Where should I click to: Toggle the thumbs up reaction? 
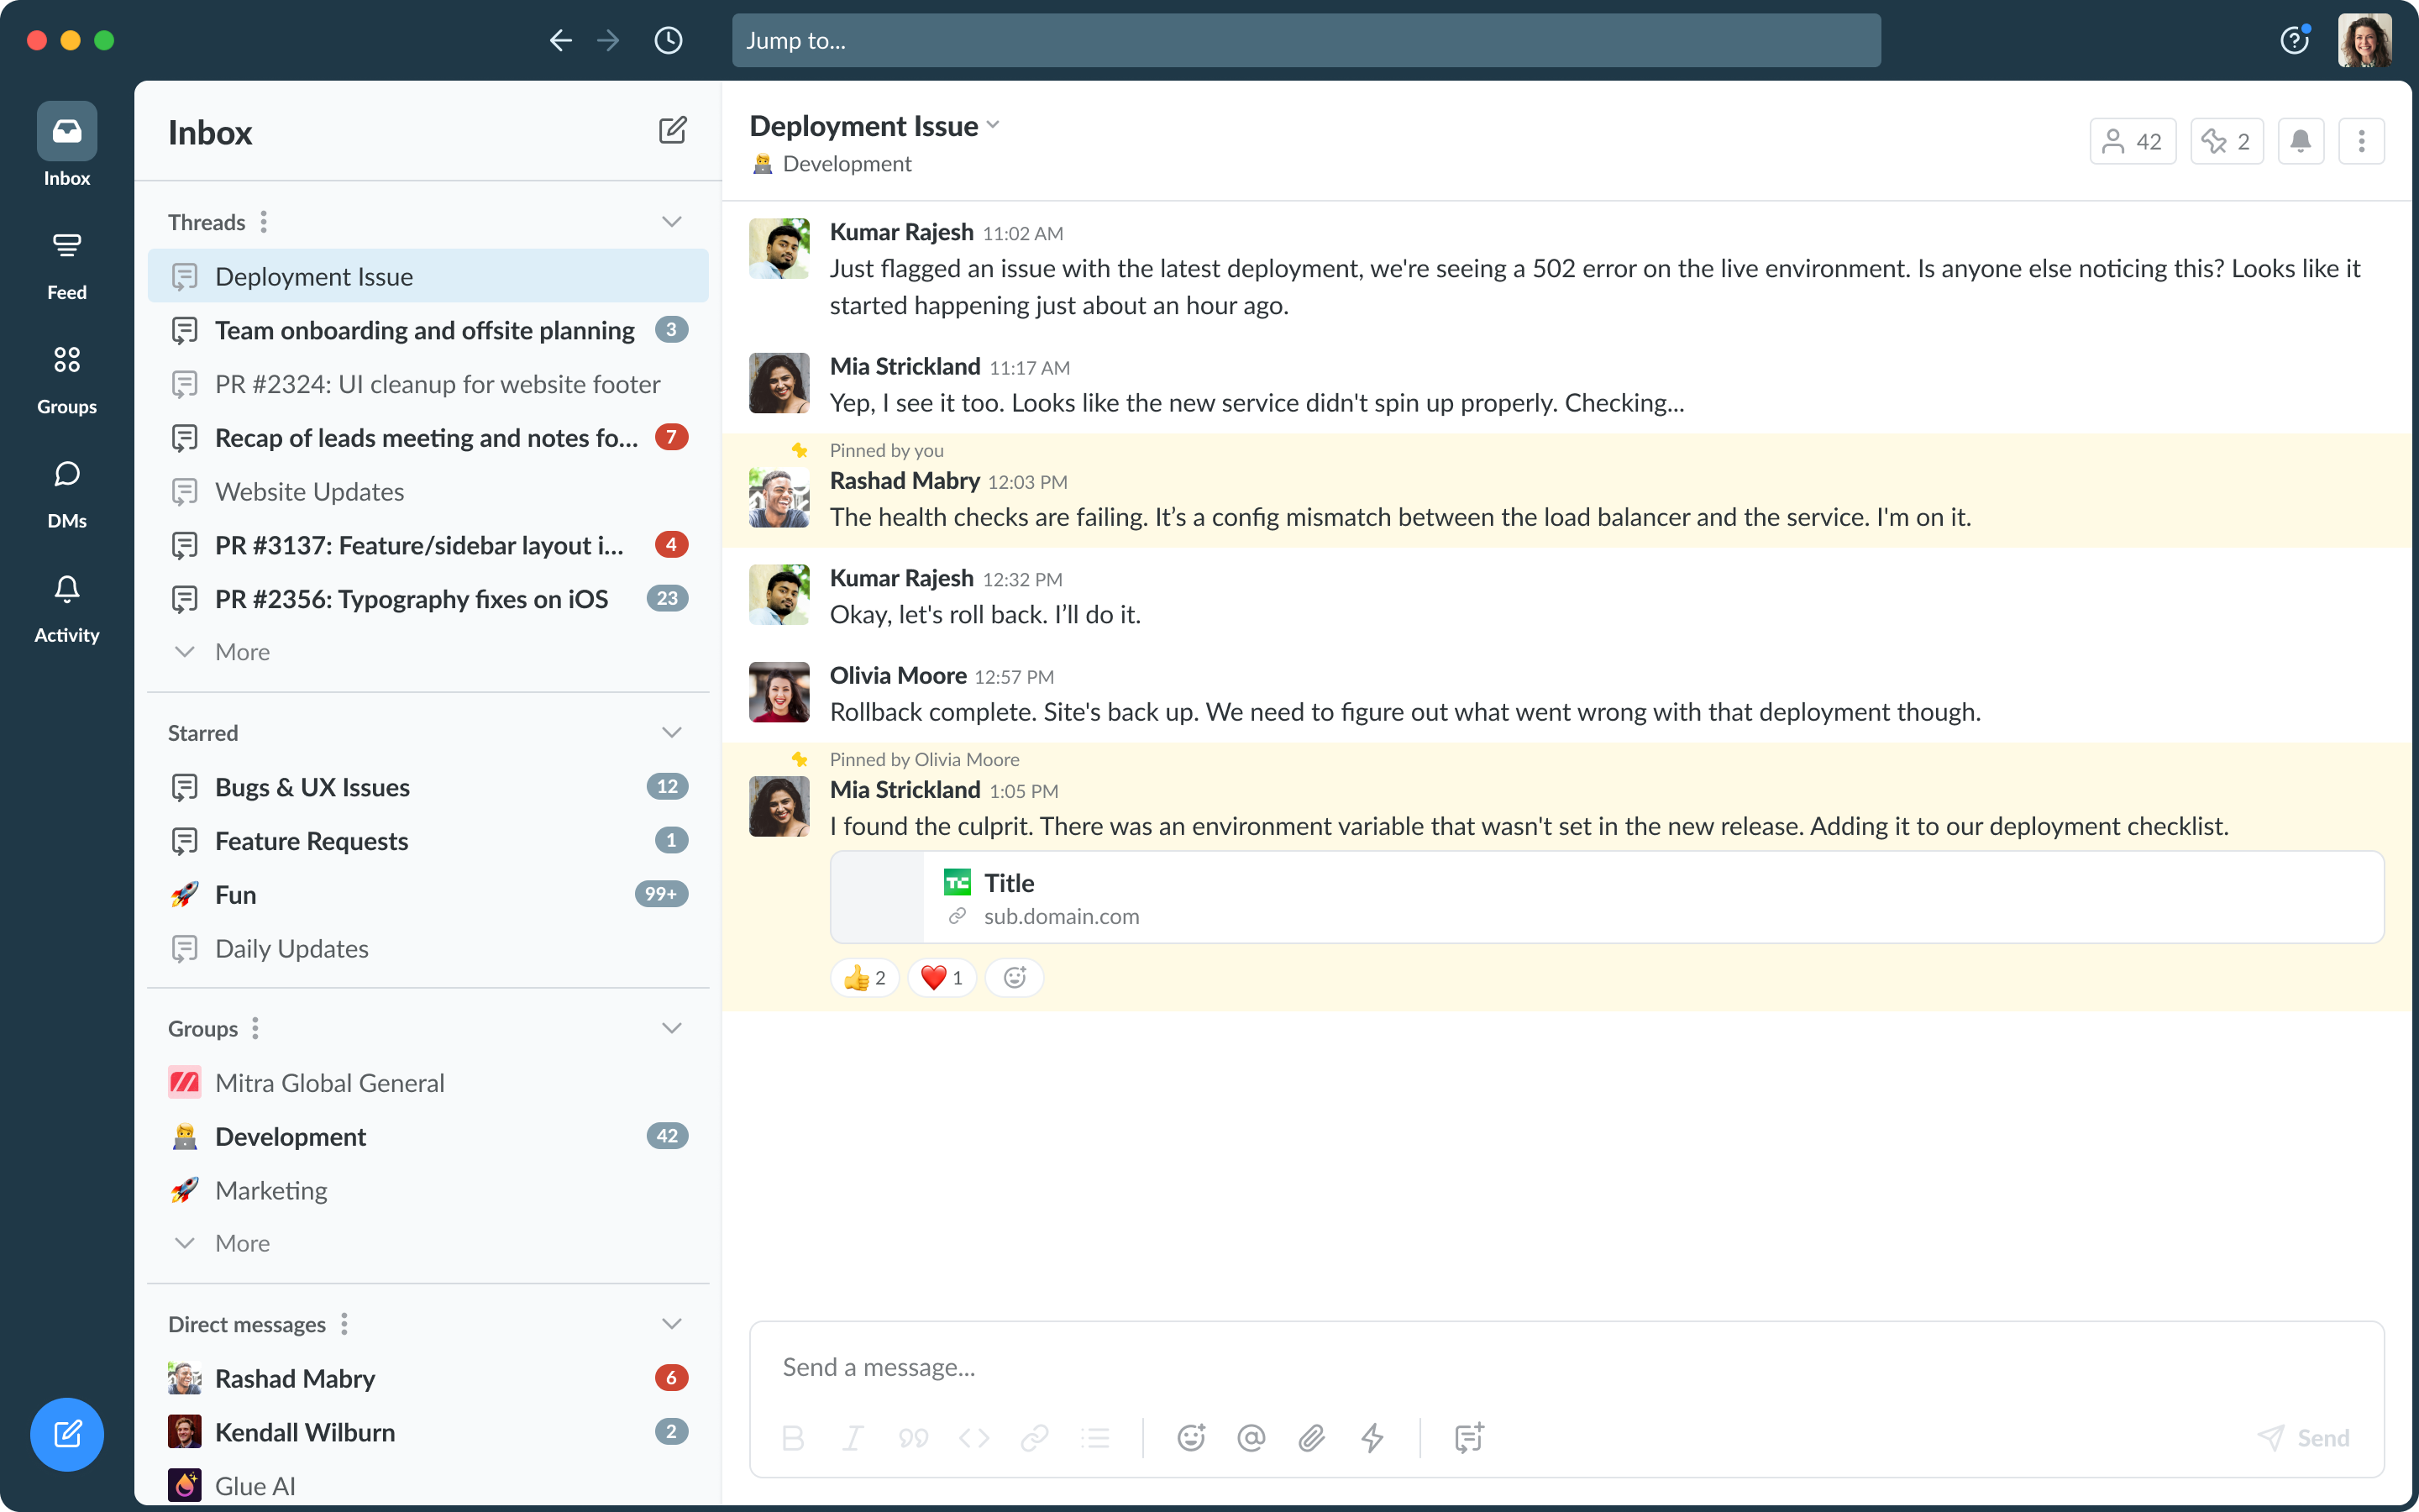coord(864,978)
